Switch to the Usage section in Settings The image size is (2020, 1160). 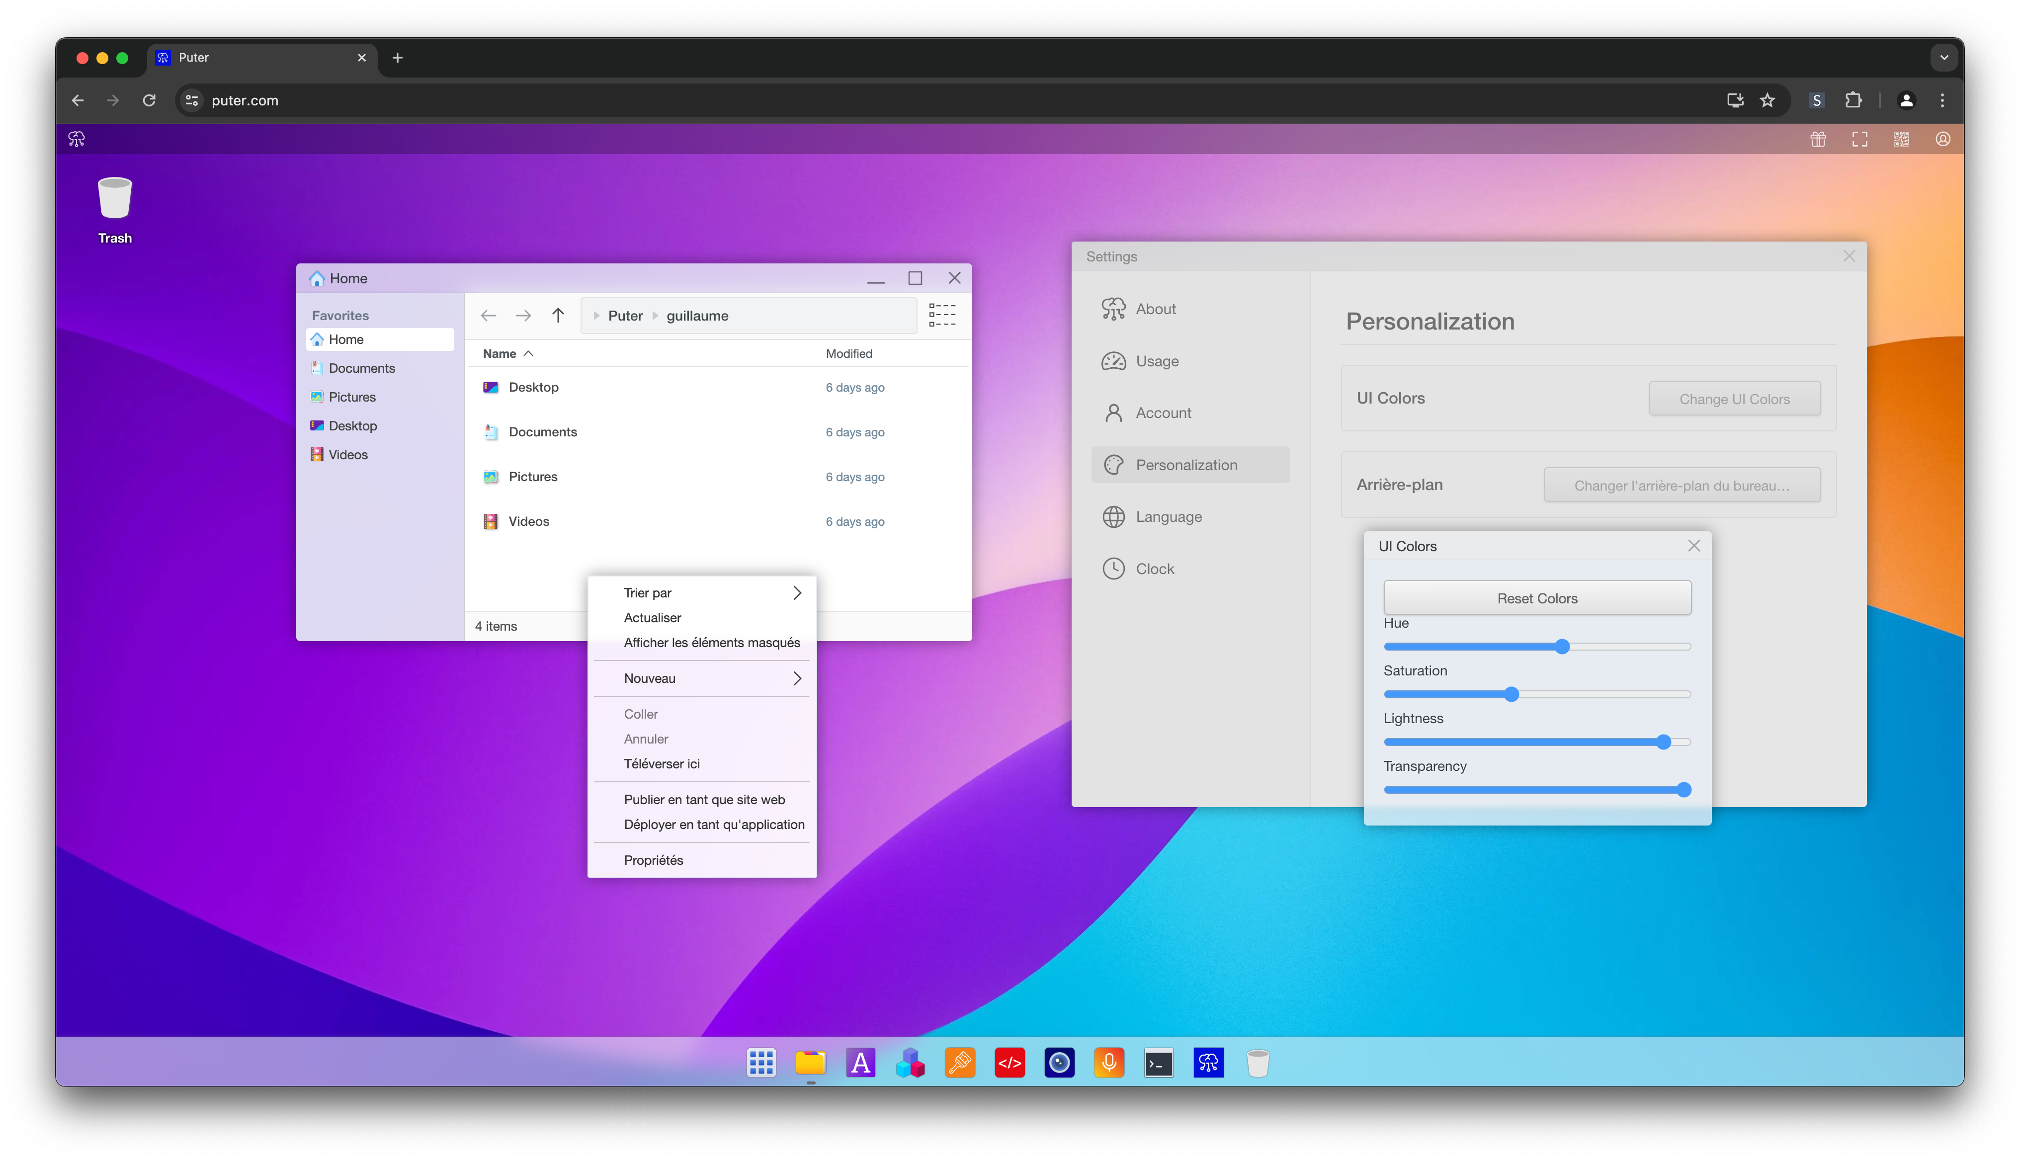[1190, 361]
